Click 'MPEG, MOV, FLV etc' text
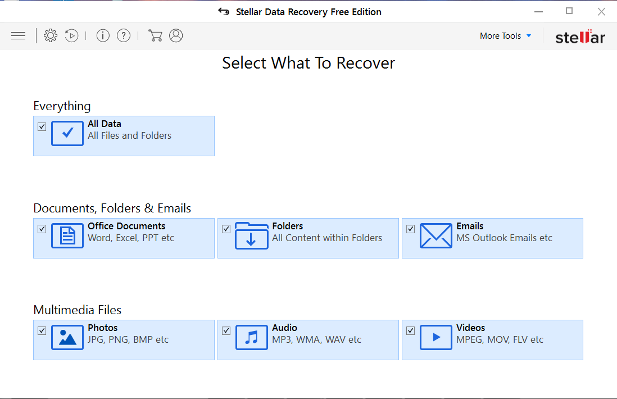 pyautogui.click(x=500, y=340)
